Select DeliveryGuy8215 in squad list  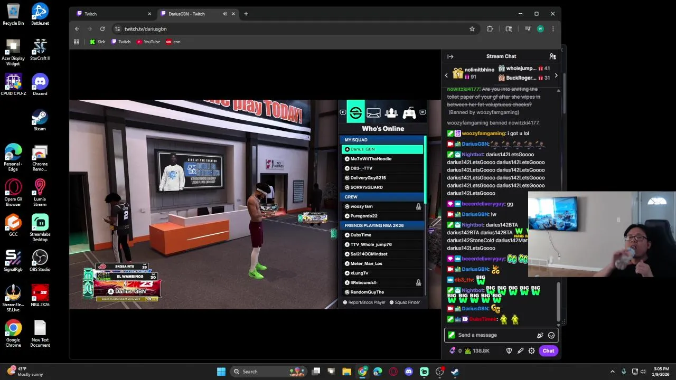(x=382, y=178)
